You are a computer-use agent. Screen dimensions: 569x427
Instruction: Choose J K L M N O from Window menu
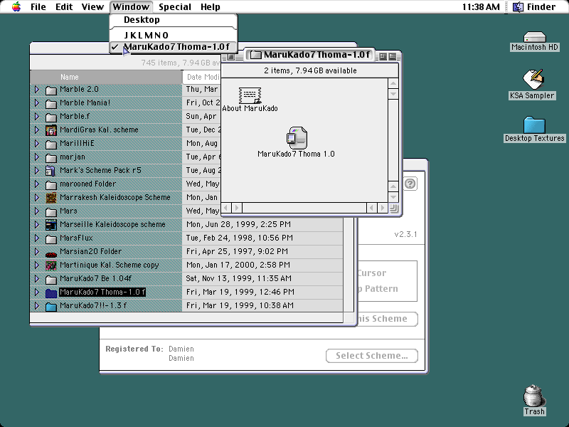[174, 35]
